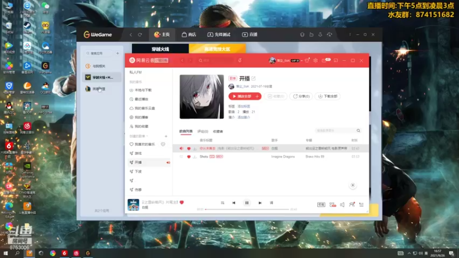The image size is (459, 258).
Task: Switch NetEase Music to mini mode
Action: pyautogui.click(x=336, y=60)
